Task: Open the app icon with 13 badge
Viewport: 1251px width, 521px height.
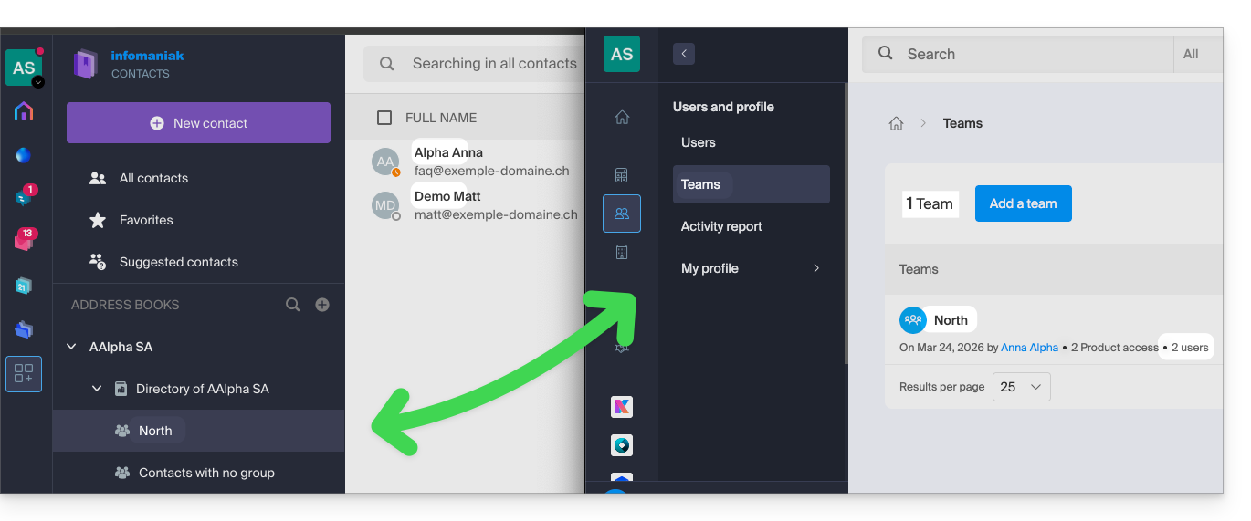Action: point(24,241)
